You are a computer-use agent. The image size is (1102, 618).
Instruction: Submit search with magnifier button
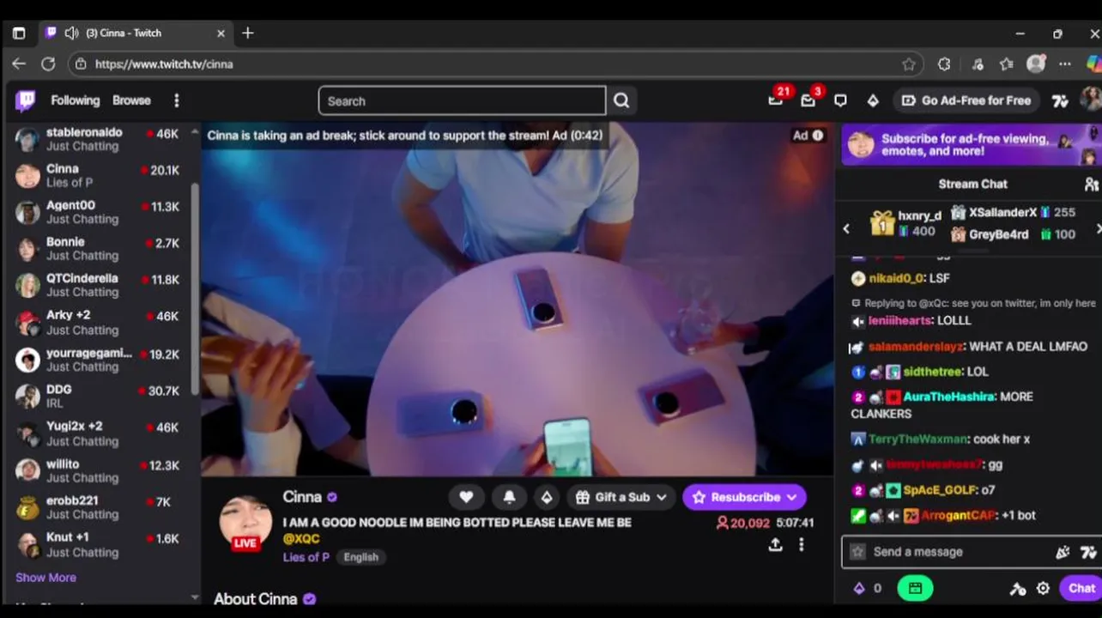(621, 100)
